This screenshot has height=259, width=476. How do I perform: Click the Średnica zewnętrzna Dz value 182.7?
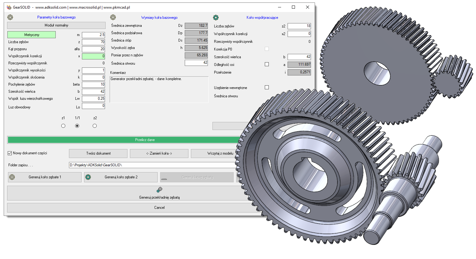coord(196,26)
